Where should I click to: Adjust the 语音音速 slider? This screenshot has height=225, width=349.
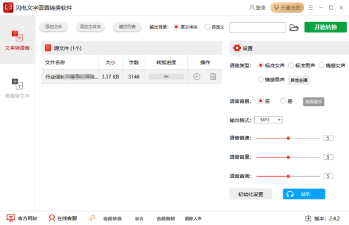pyautogui.click(x=288, y=138)
